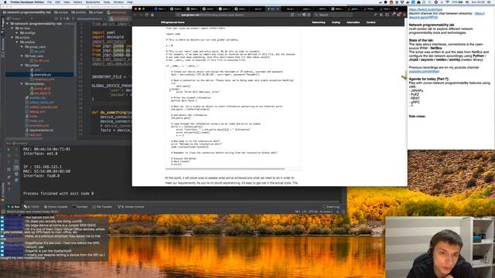495x278 pixels.
Task: Open the Project tool window side tab
Action: tap(2, 25)
